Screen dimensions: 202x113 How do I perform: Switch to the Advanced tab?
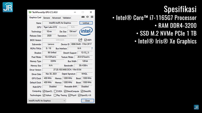(x=56, y=18)
